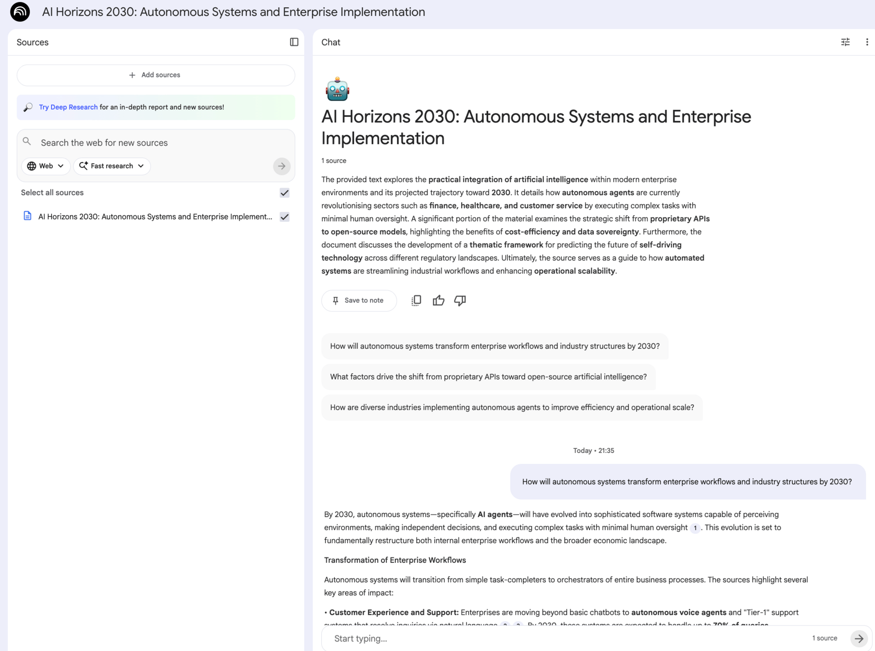Viewport: 875px width, 651px height.
Task: Submit the web source search arrow
Action: [282, 166]
